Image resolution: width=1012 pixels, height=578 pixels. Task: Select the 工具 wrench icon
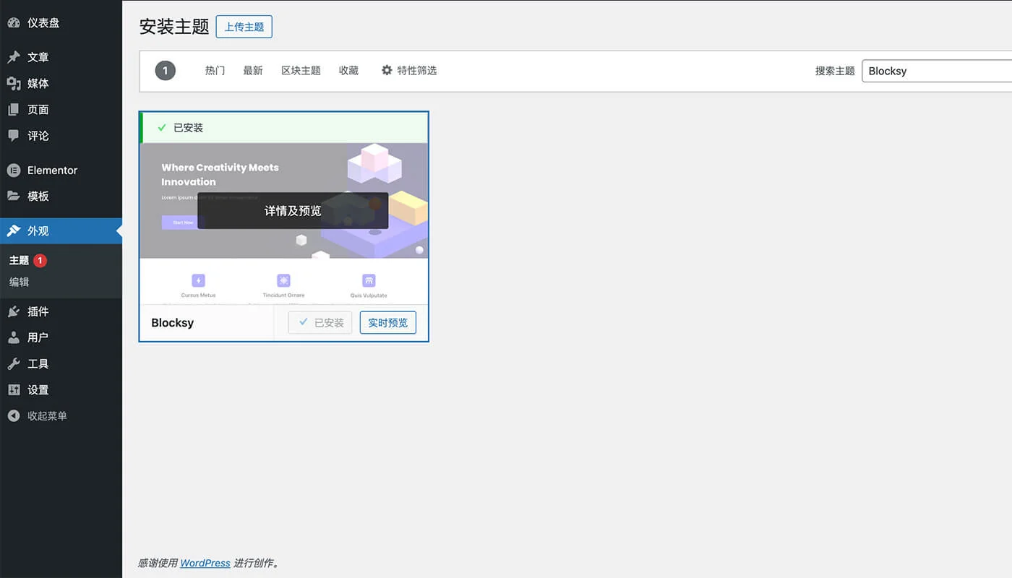pos(14,363)
